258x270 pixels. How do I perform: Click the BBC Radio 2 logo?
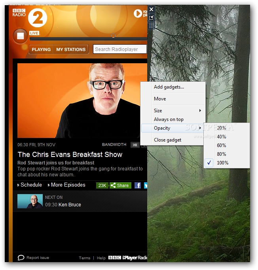30,17
